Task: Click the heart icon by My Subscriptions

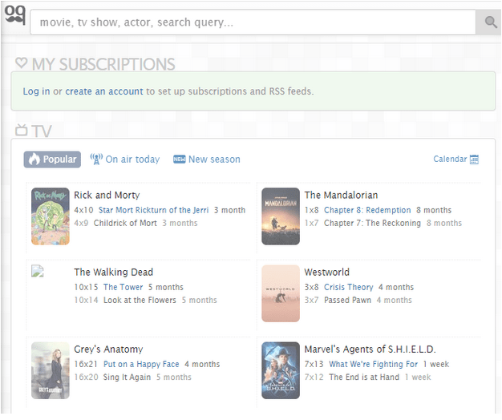Action: pyautogui.click(x=21, y=63)
